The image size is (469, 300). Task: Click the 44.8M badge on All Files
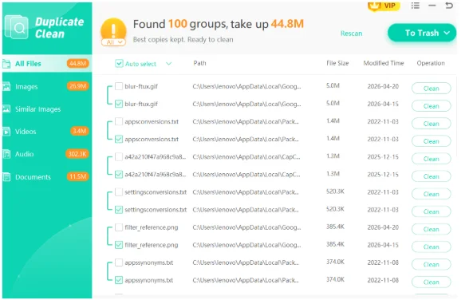pyautogui.click(x=78, y=63)
